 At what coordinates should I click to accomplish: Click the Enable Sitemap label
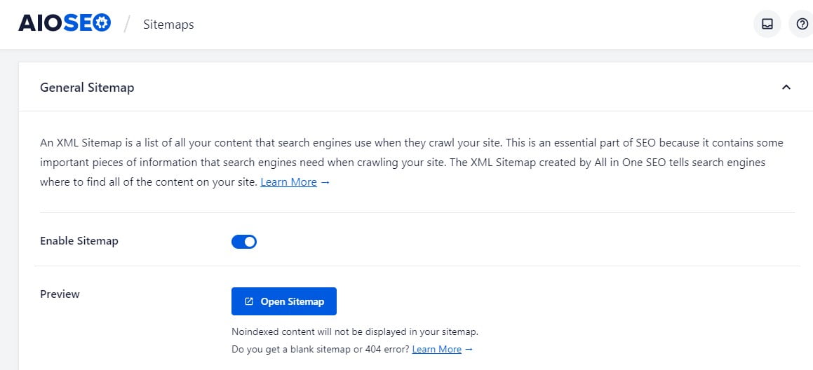coord(79,241)
